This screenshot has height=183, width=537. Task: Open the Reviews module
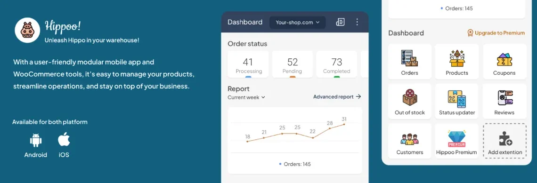point(504,101)
